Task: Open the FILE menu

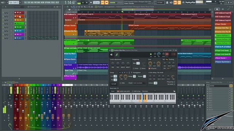Action: (x=26, y=3)
